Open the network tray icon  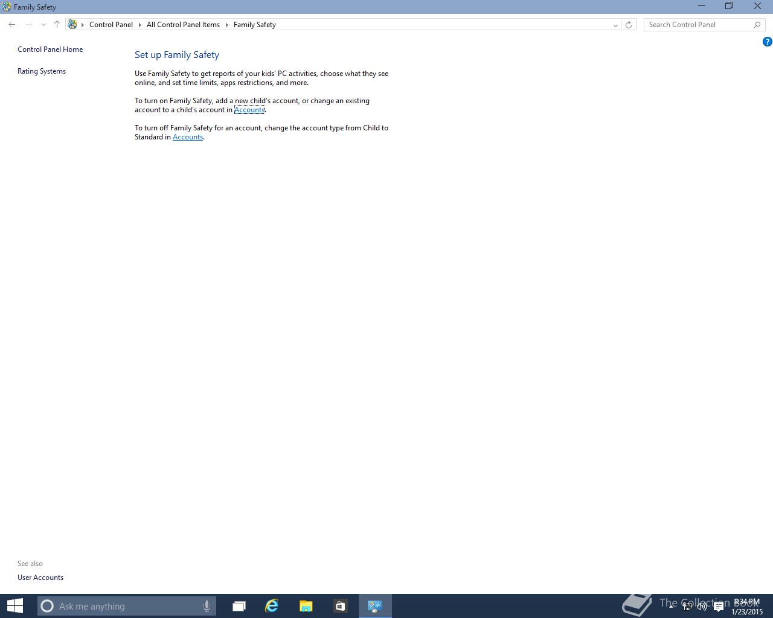[687, 607]
